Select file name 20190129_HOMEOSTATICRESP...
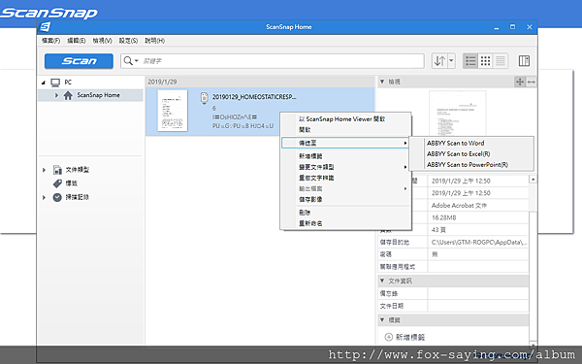This screenshot has width=582, height=364. click(254, 97)
